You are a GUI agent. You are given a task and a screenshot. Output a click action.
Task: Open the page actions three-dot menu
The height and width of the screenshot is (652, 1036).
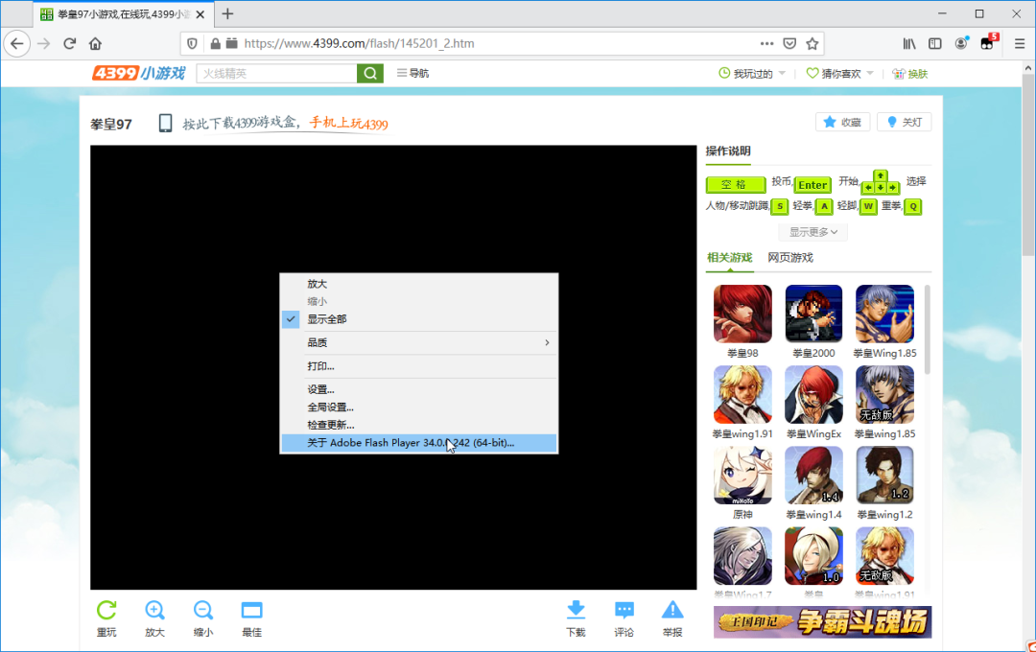[766, 43]
